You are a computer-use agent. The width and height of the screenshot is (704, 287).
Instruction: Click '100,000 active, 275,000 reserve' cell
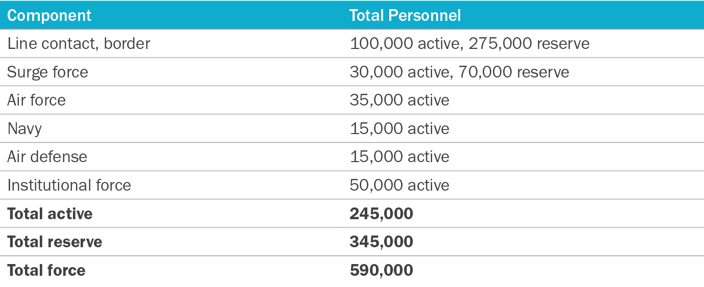pos(469,43)
